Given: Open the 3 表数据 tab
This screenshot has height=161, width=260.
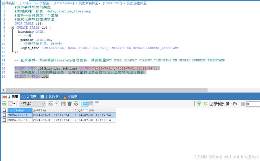Looking at the screenshot, I should click(49, 97).
